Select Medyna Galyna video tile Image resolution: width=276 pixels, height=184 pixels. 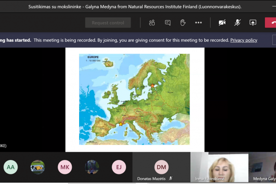click(262, 167)
